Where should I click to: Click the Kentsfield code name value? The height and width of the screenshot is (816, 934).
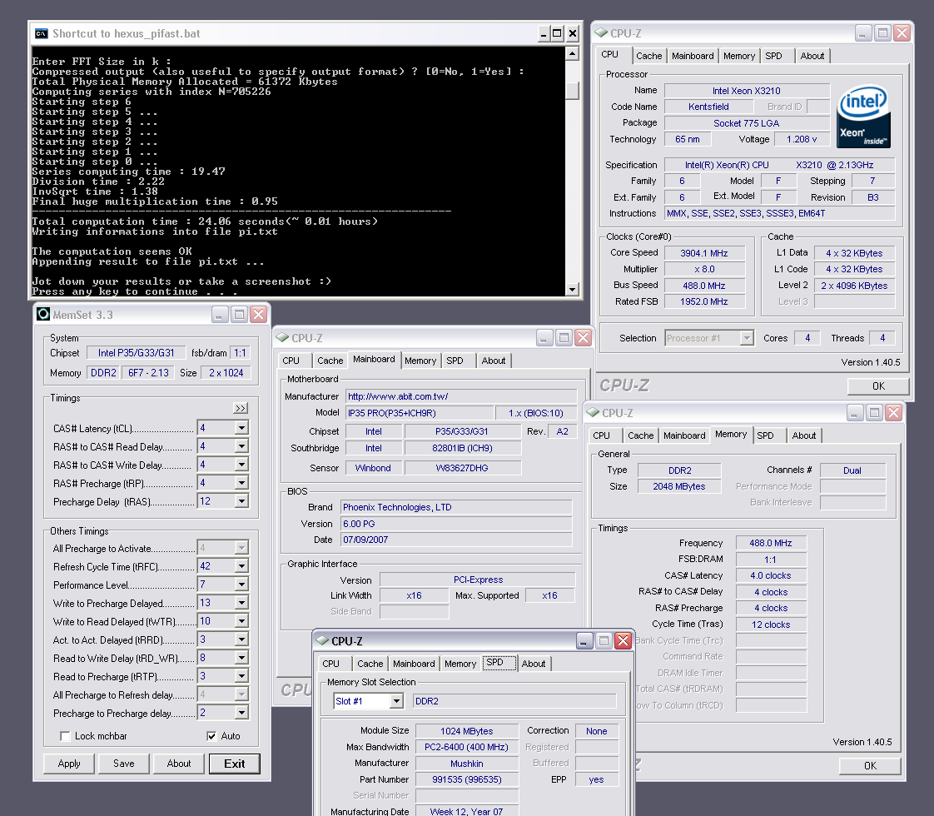coord(708,107)
